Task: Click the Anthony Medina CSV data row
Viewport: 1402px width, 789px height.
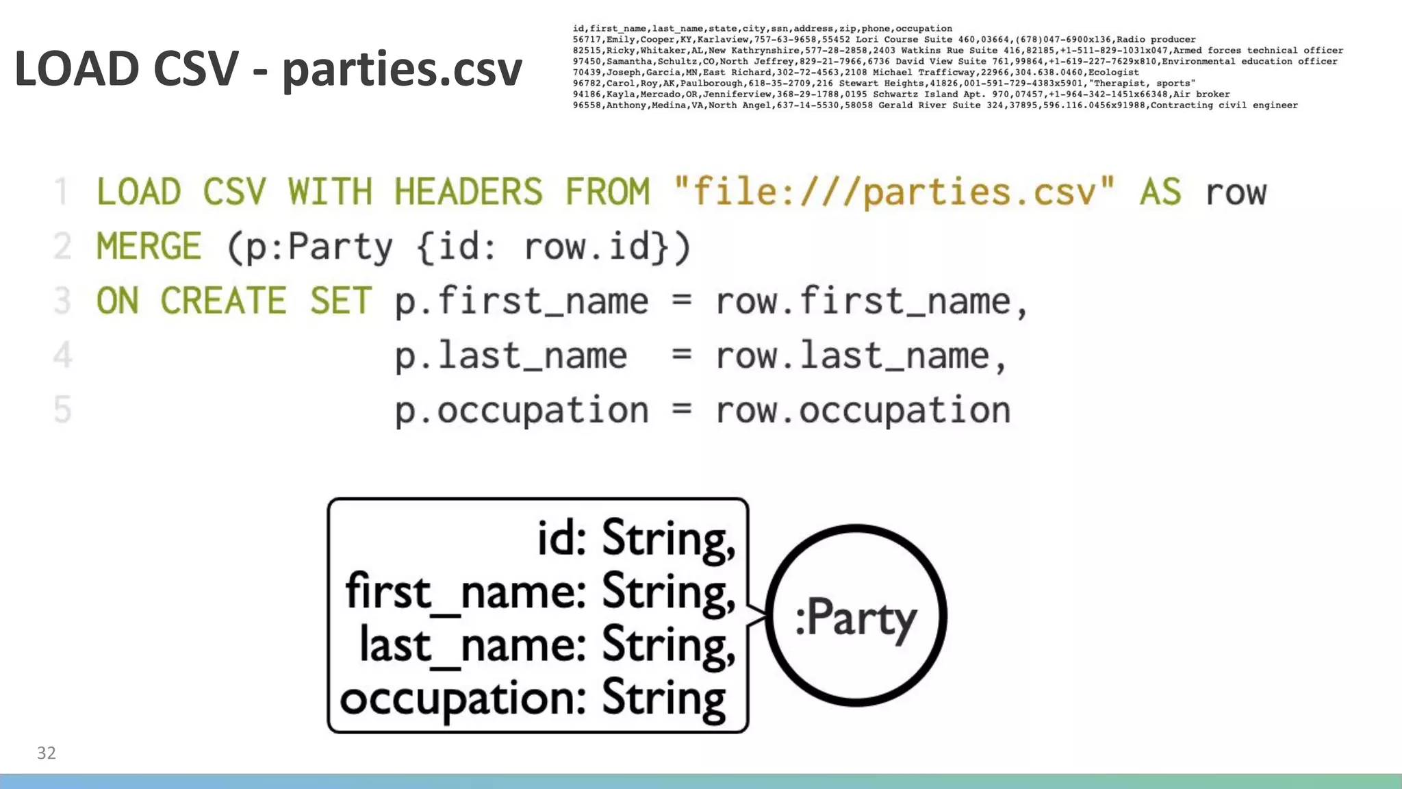Action: click(x=934, y=105)
